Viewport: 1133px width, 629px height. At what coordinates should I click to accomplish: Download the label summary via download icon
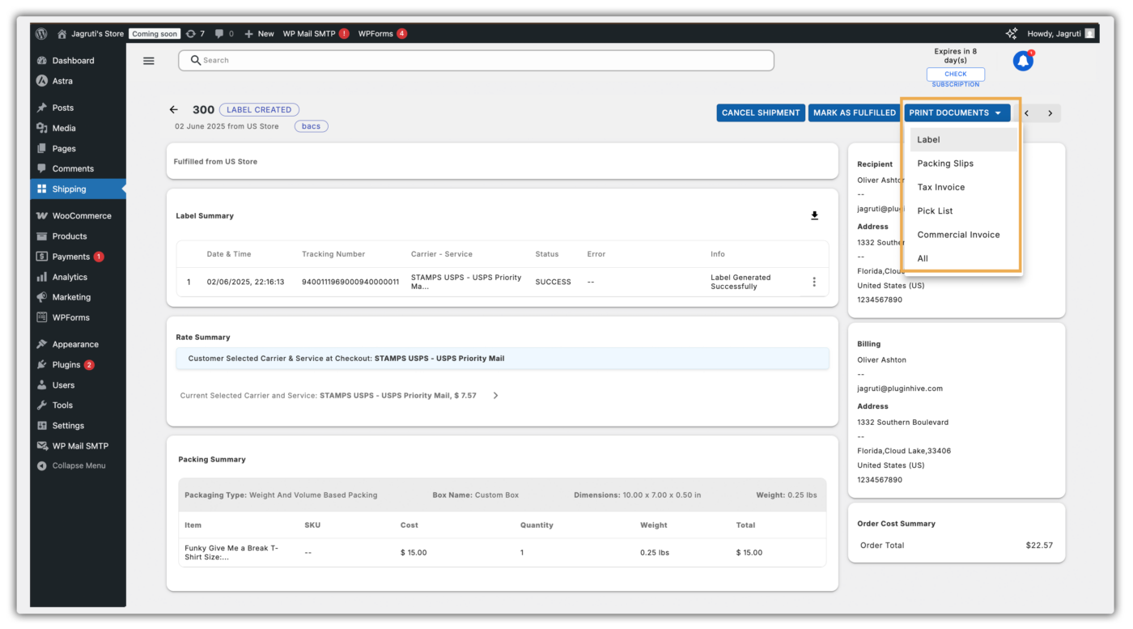[x=814, y=215]
